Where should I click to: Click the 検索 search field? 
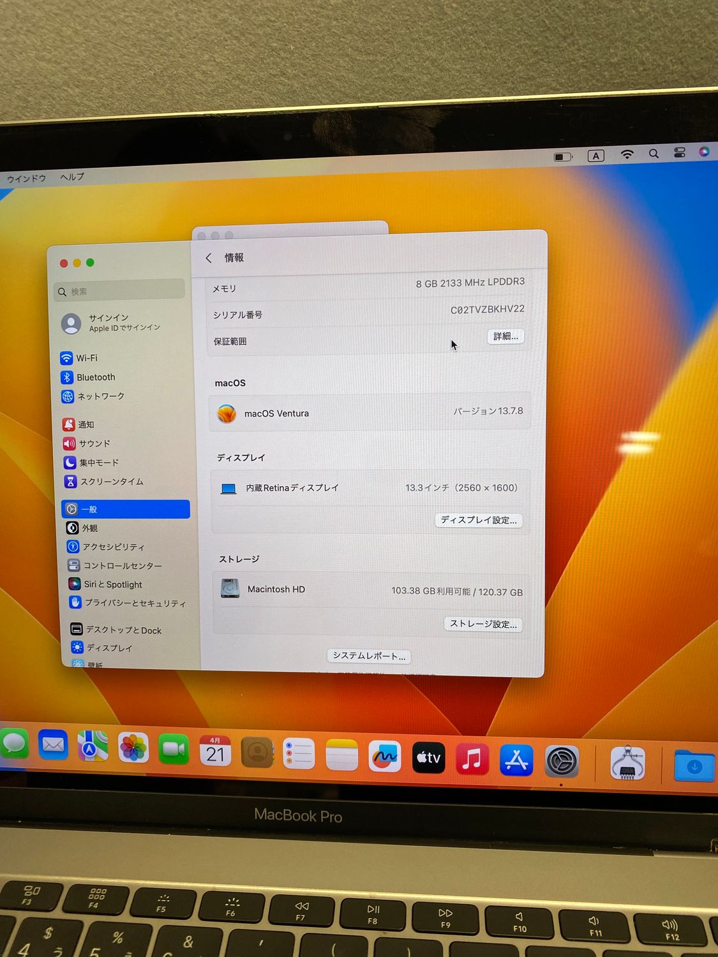pyautogui.click(x=121, y=292)
